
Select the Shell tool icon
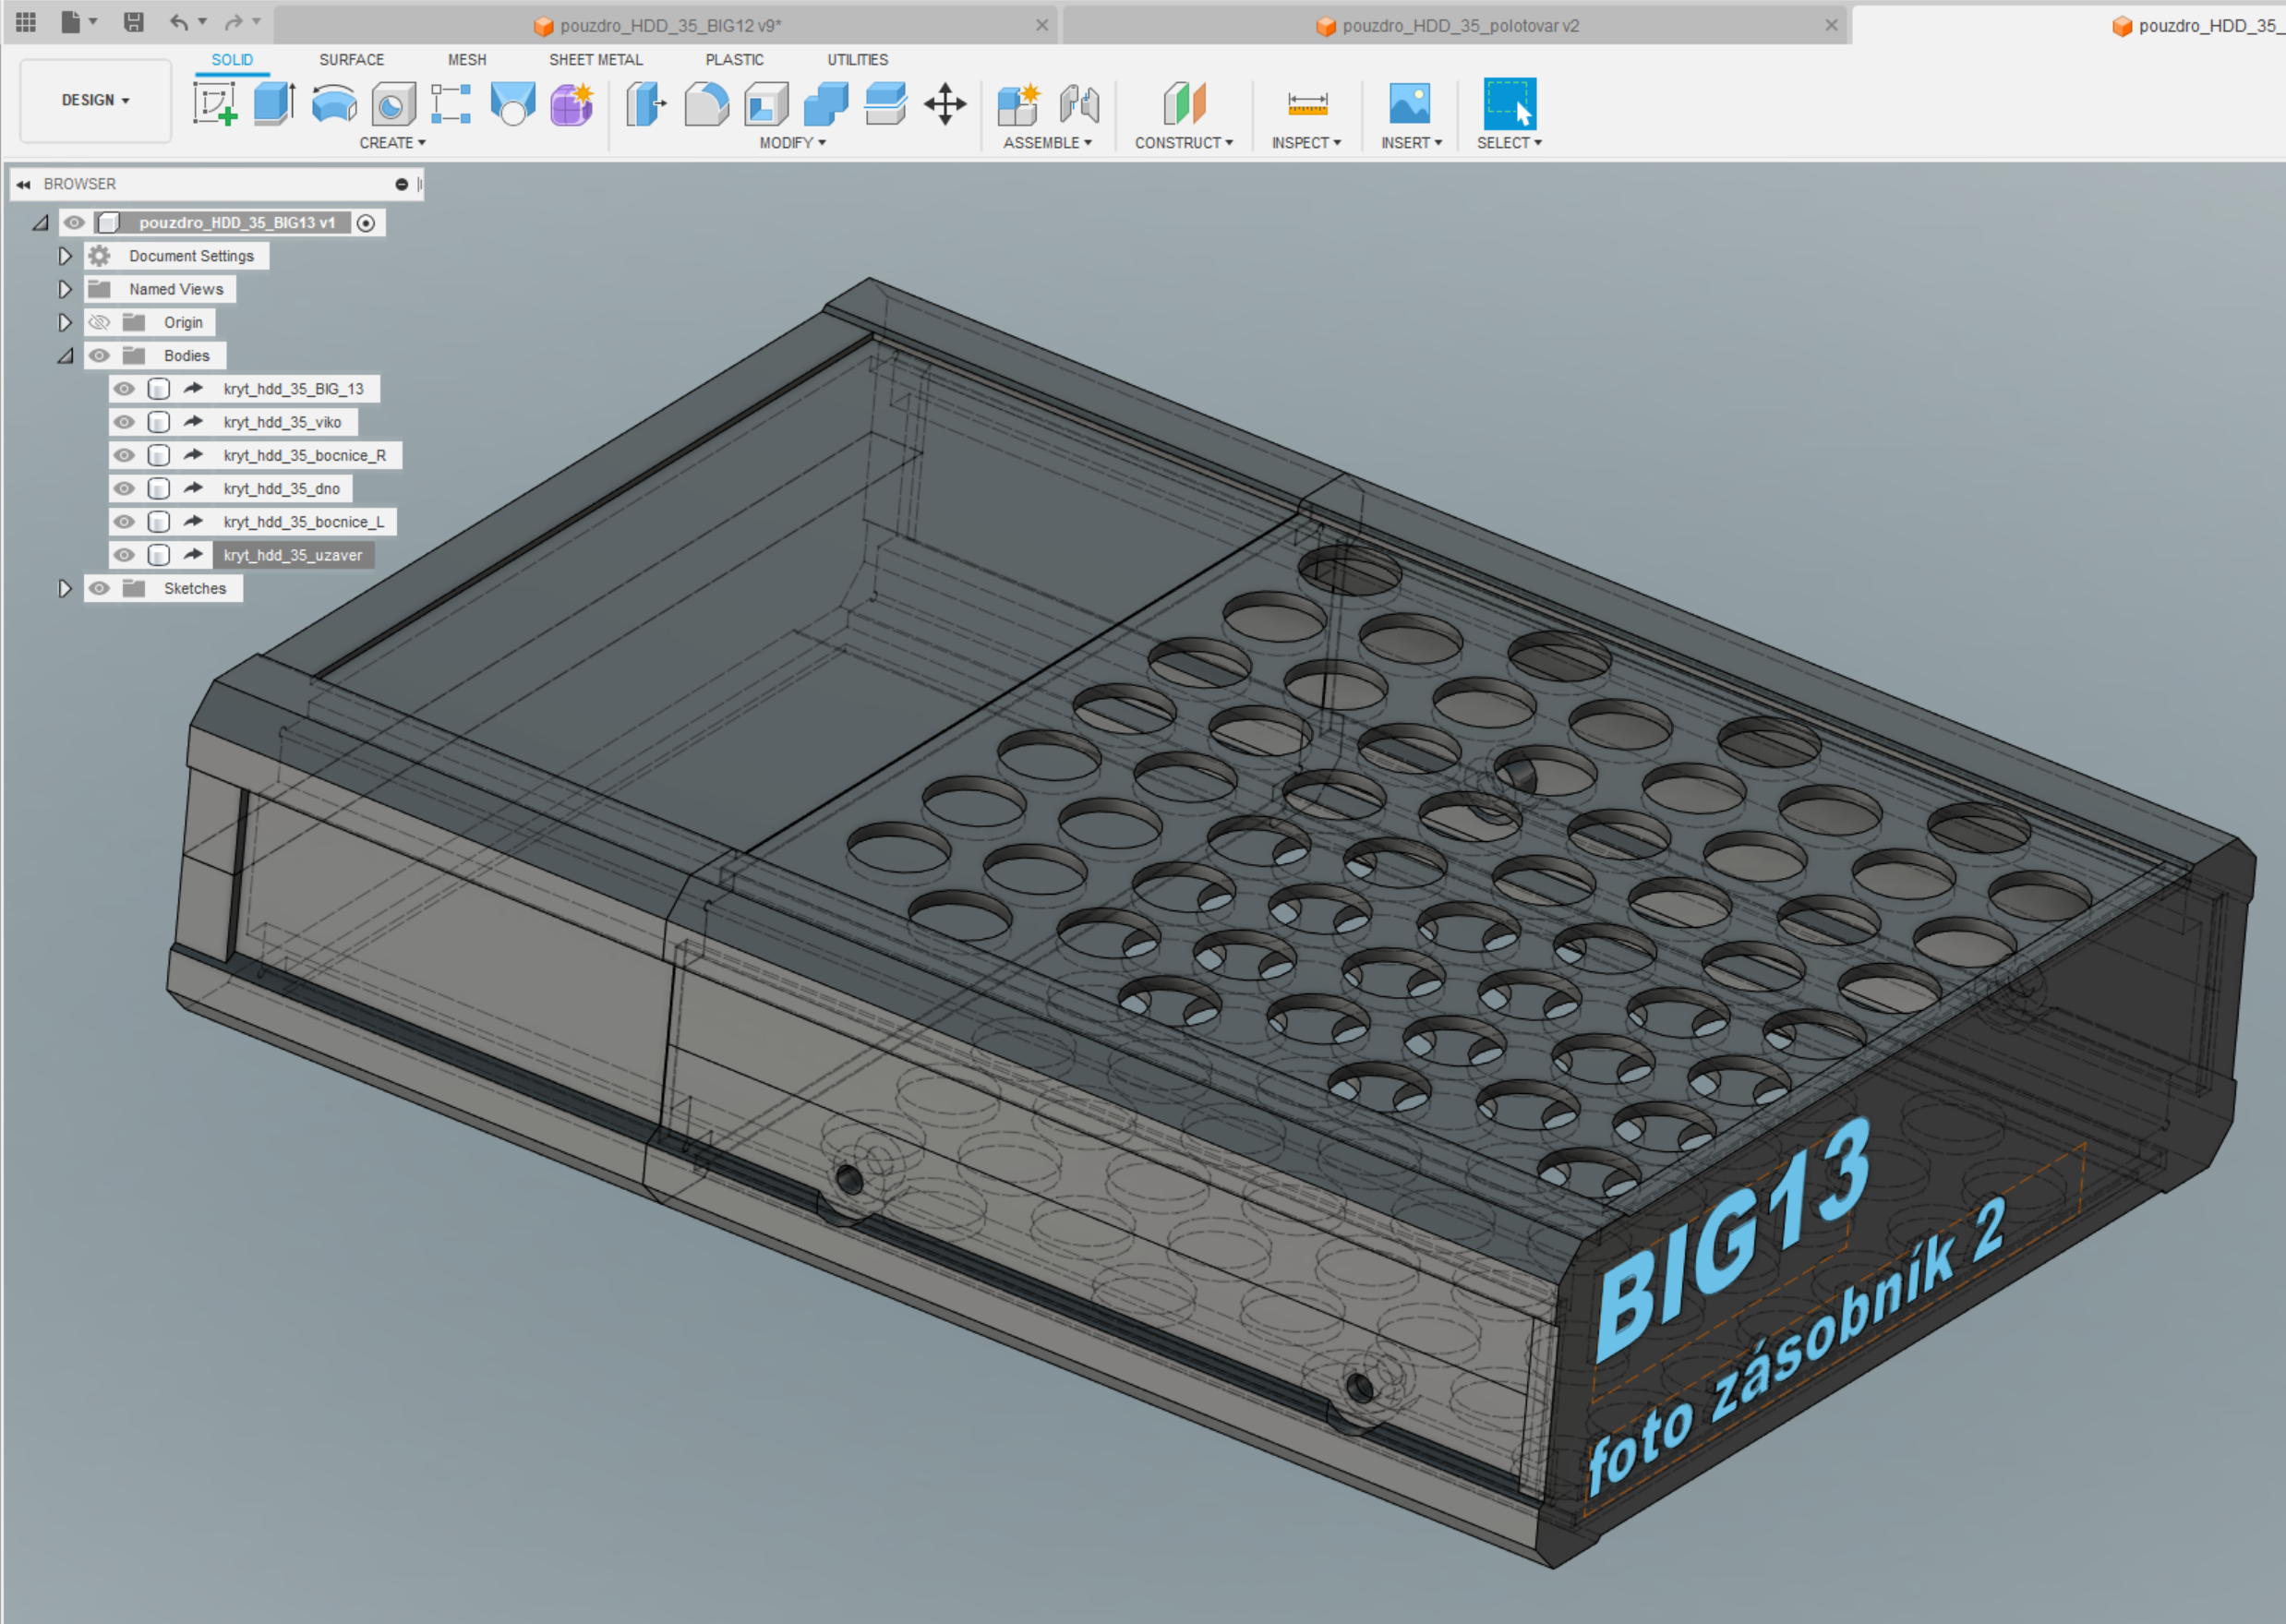pos(766,104)
